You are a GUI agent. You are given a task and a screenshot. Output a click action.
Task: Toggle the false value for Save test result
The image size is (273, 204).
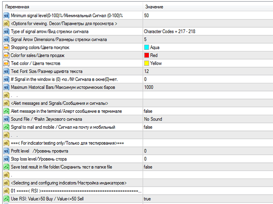click(148, 167)
